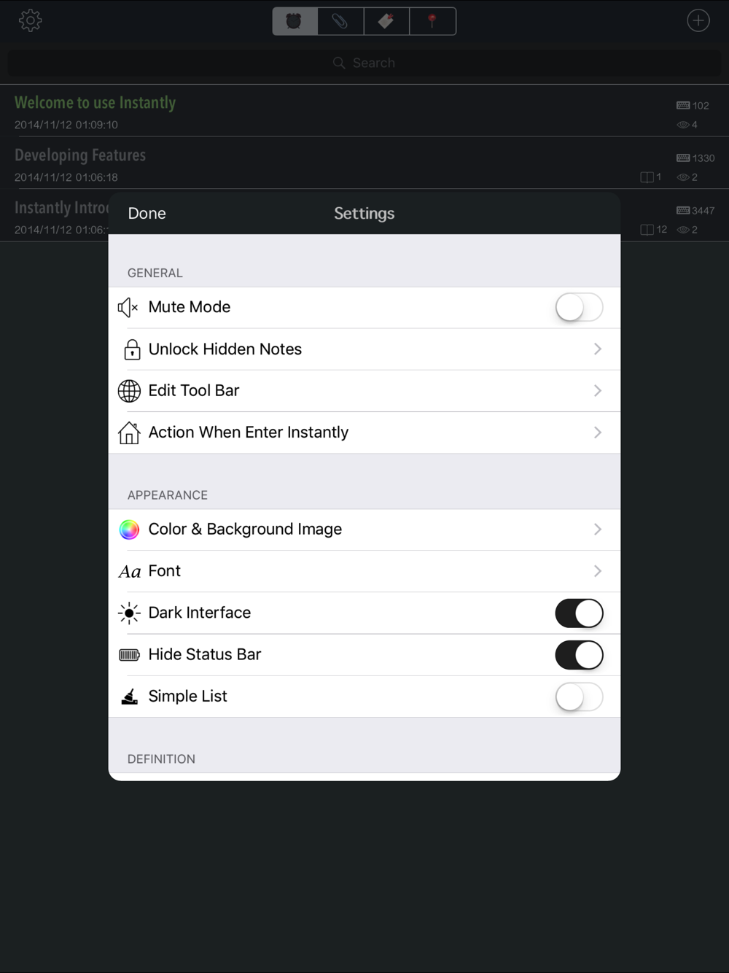Click the Search field
Viewport: 729px width, 973px height.
click(x=364, y=63)
